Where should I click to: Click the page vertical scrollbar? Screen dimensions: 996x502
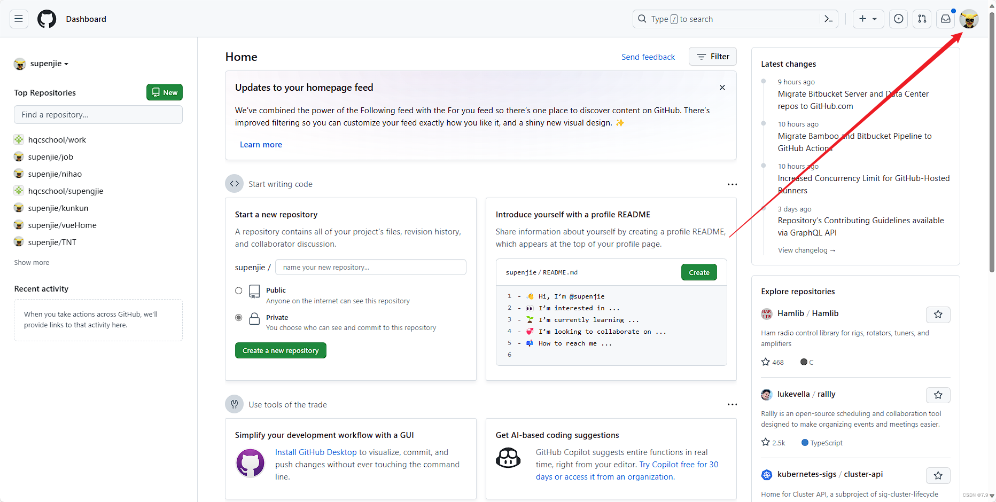pyautogui.click(x=992, y=160)
